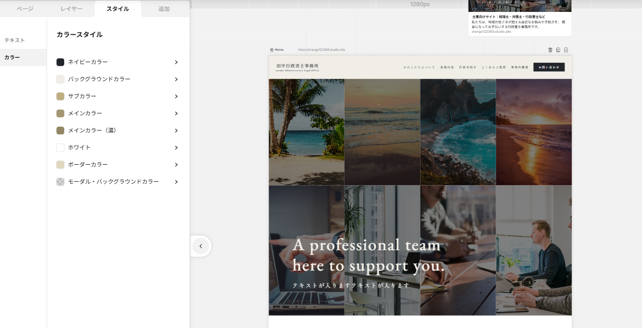Click the Home page icon label
Screen dimensions: 642x328
[x=277, y=50]
